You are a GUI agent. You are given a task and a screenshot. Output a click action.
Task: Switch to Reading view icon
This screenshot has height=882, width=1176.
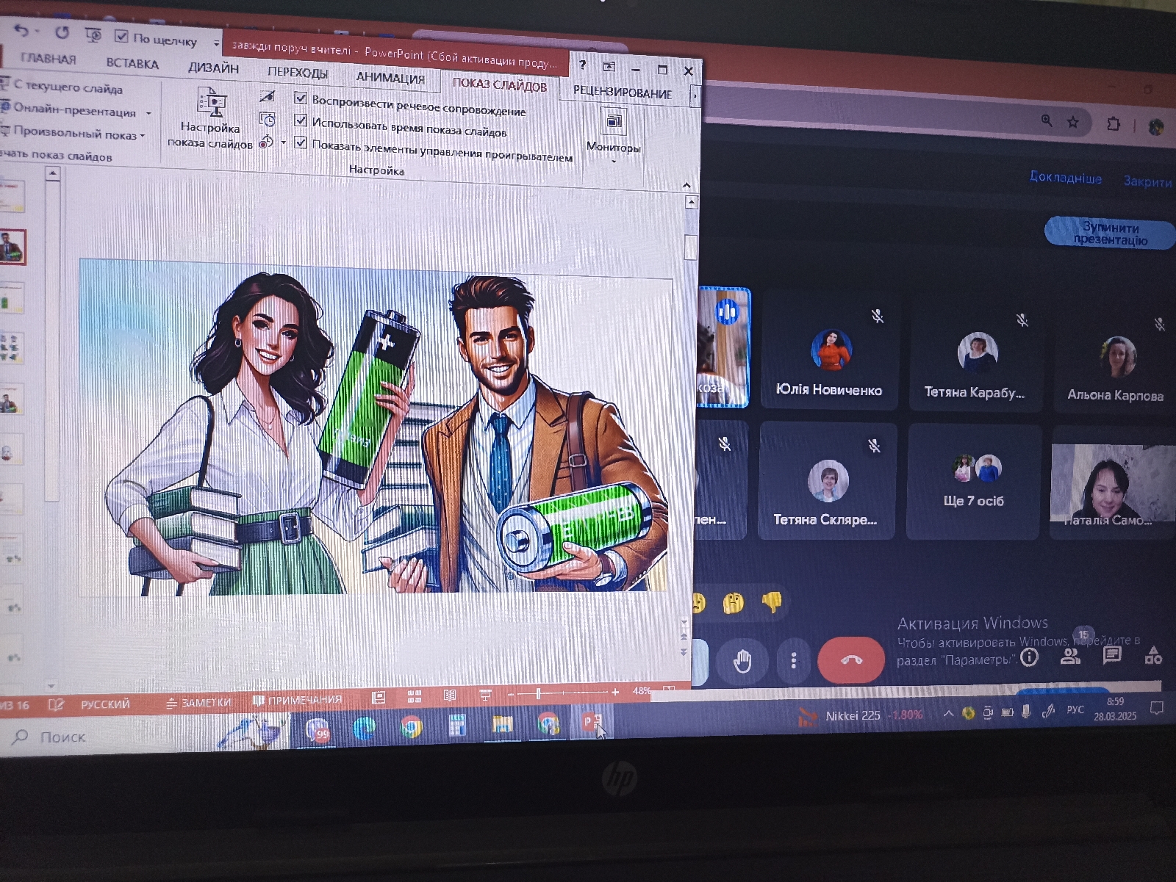[x=450, y=695]
